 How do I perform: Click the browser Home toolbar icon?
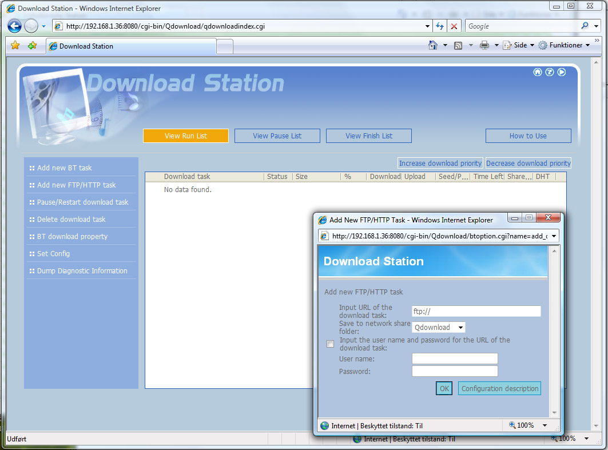pyautogui.click(x=433, y=45)
